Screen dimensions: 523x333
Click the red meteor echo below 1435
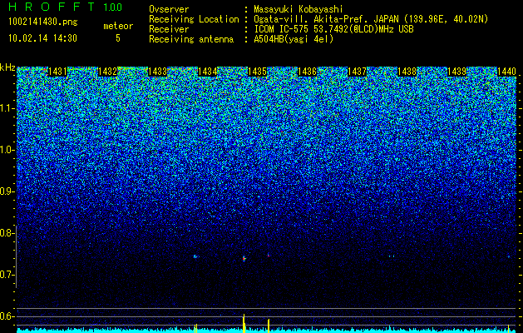[244, 258]
